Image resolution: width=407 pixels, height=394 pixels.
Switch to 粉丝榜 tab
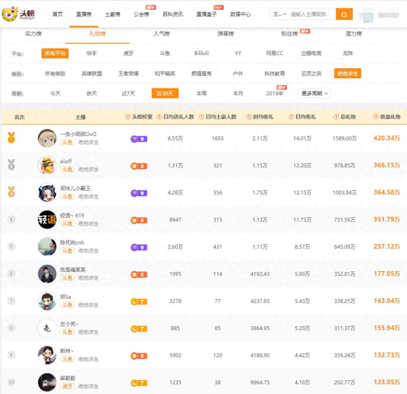pos(290,33)
